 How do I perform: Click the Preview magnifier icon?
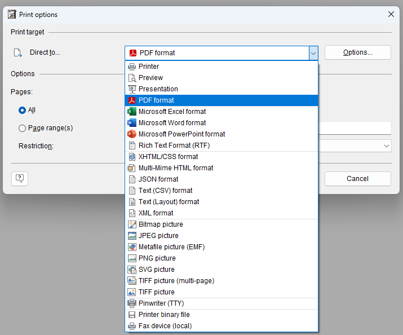132,78
